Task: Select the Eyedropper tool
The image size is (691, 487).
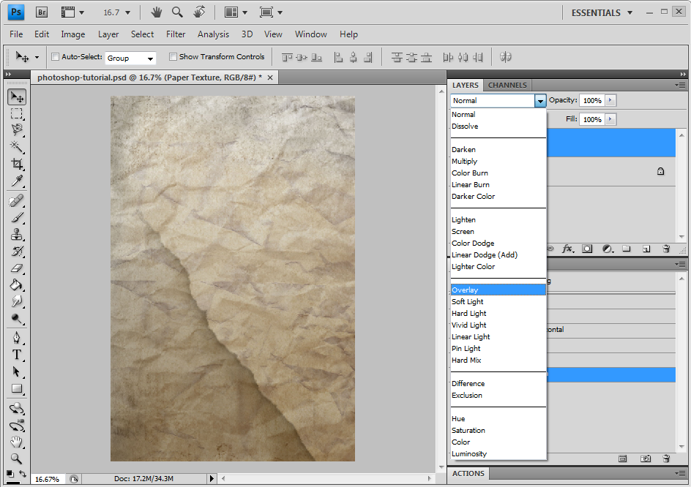Action: [x=17, y=181]
